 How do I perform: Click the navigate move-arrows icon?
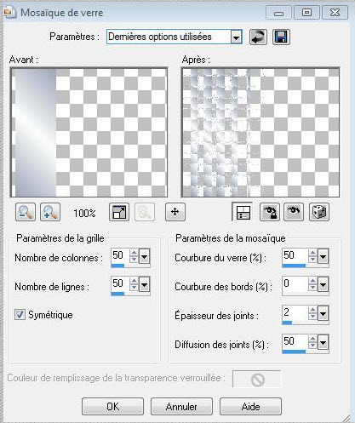[175, 212]
